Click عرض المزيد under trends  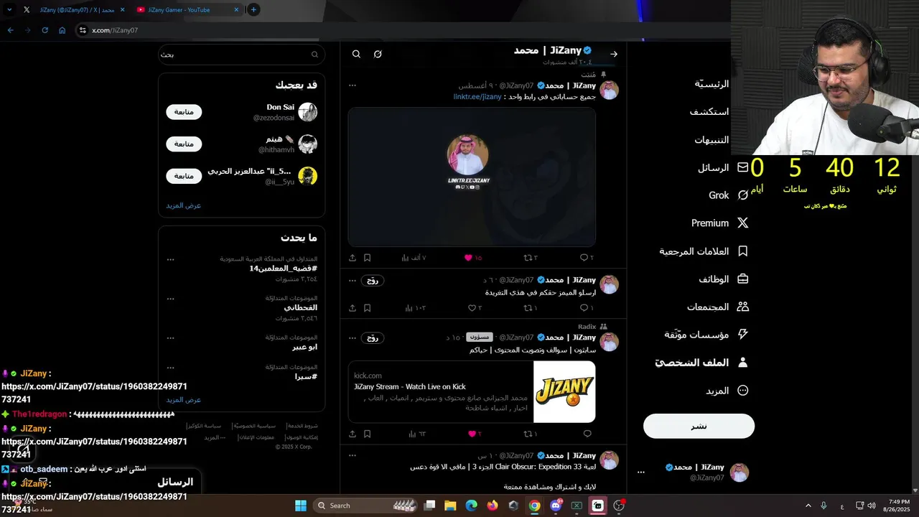pos(184,400)
